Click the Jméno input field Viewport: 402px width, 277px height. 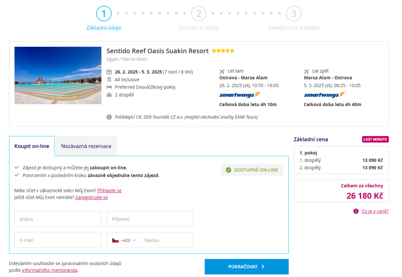[x=58, y=219]
